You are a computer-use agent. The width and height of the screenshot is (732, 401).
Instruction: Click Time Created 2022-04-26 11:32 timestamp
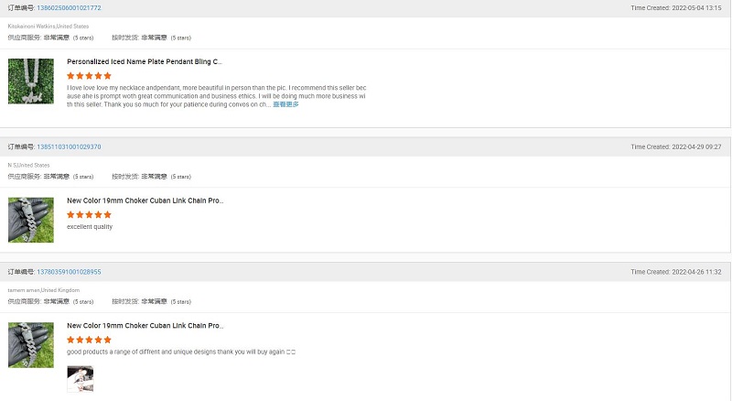tap(676, 272)
